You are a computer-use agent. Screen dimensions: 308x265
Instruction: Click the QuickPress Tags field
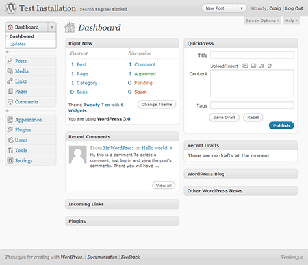[x=252, y=105]
